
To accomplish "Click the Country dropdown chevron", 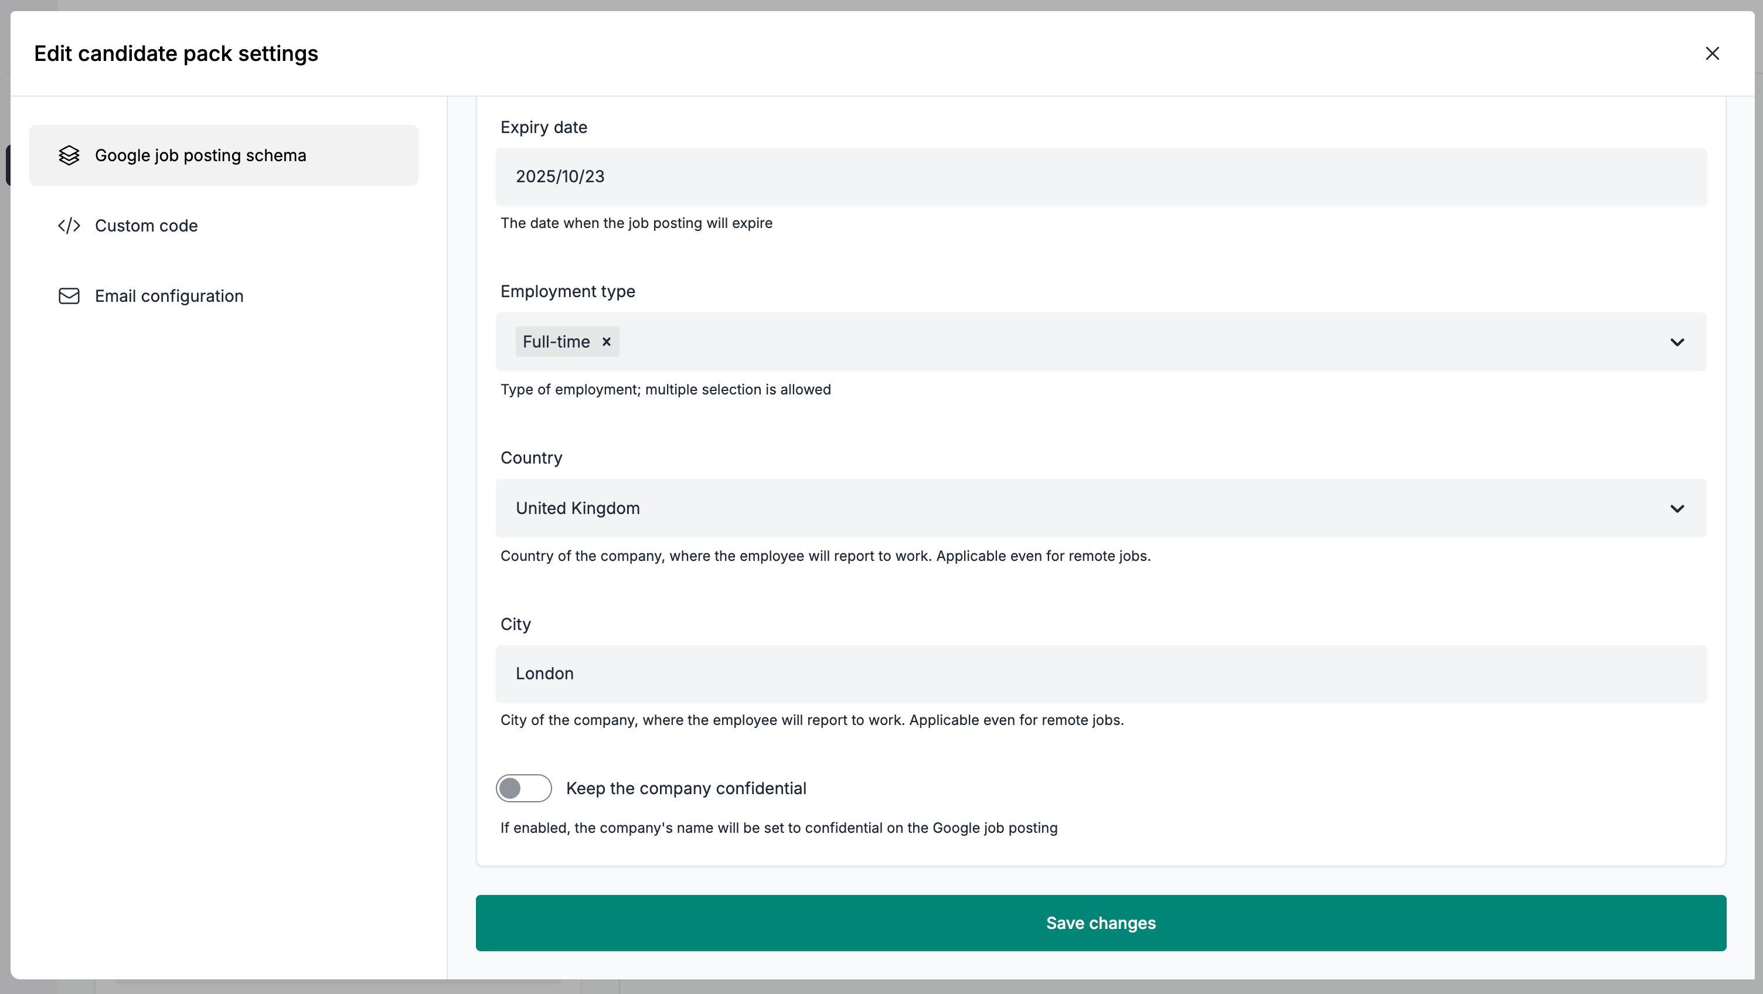I will click(1677, 509).
